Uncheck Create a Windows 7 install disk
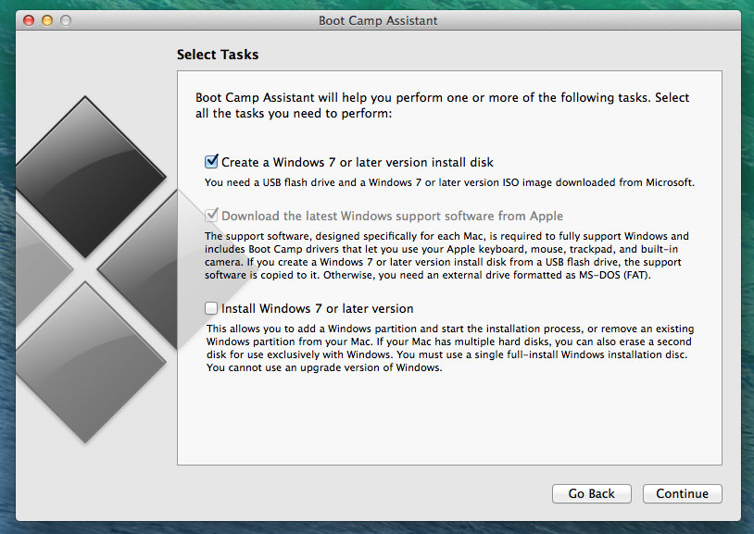754x534 pixels. pos(211,162)
